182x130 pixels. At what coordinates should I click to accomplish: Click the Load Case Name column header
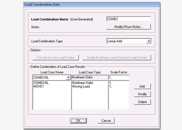click(52, 72)
